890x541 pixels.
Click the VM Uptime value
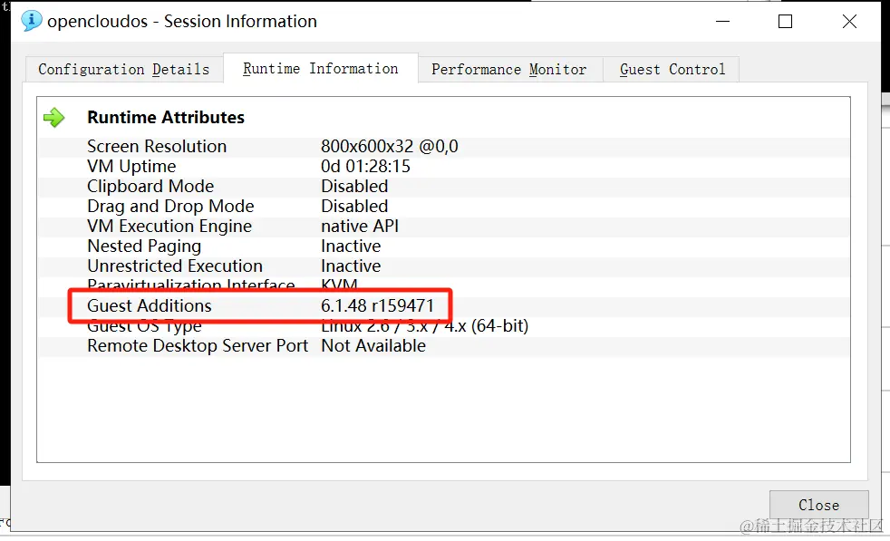(x=365, y=167)
